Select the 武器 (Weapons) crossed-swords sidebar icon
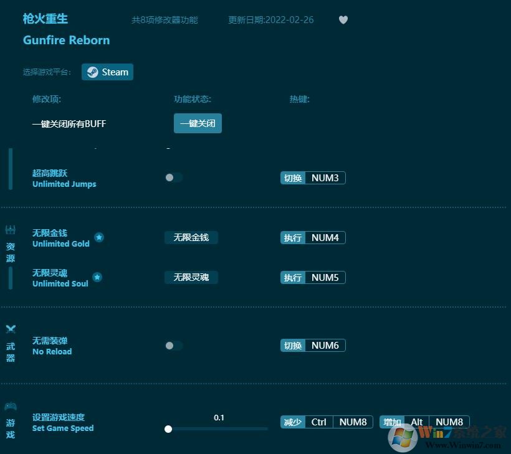Screen dimensions: 511x454 (10, 339)
